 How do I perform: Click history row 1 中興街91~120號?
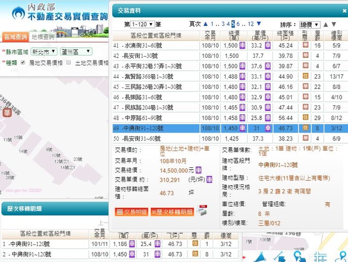tap(120, 244)
